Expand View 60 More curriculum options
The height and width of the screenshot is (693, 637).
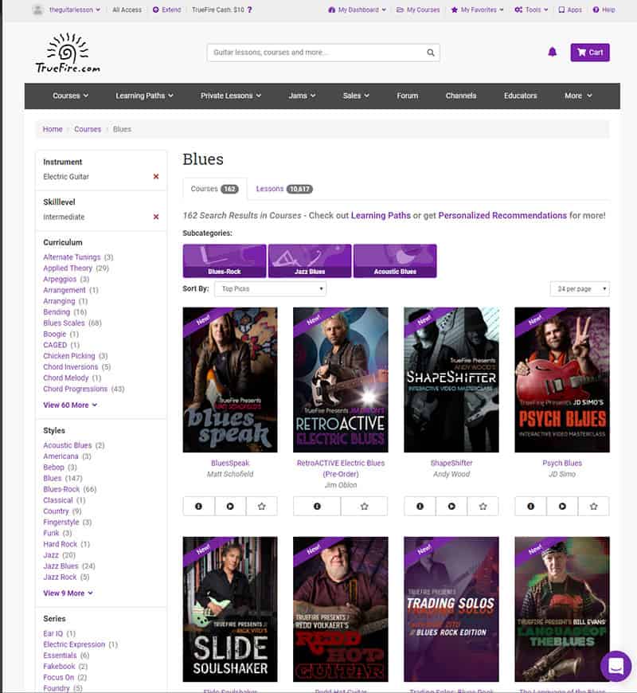pyautogui.click(x=70, y=405)
